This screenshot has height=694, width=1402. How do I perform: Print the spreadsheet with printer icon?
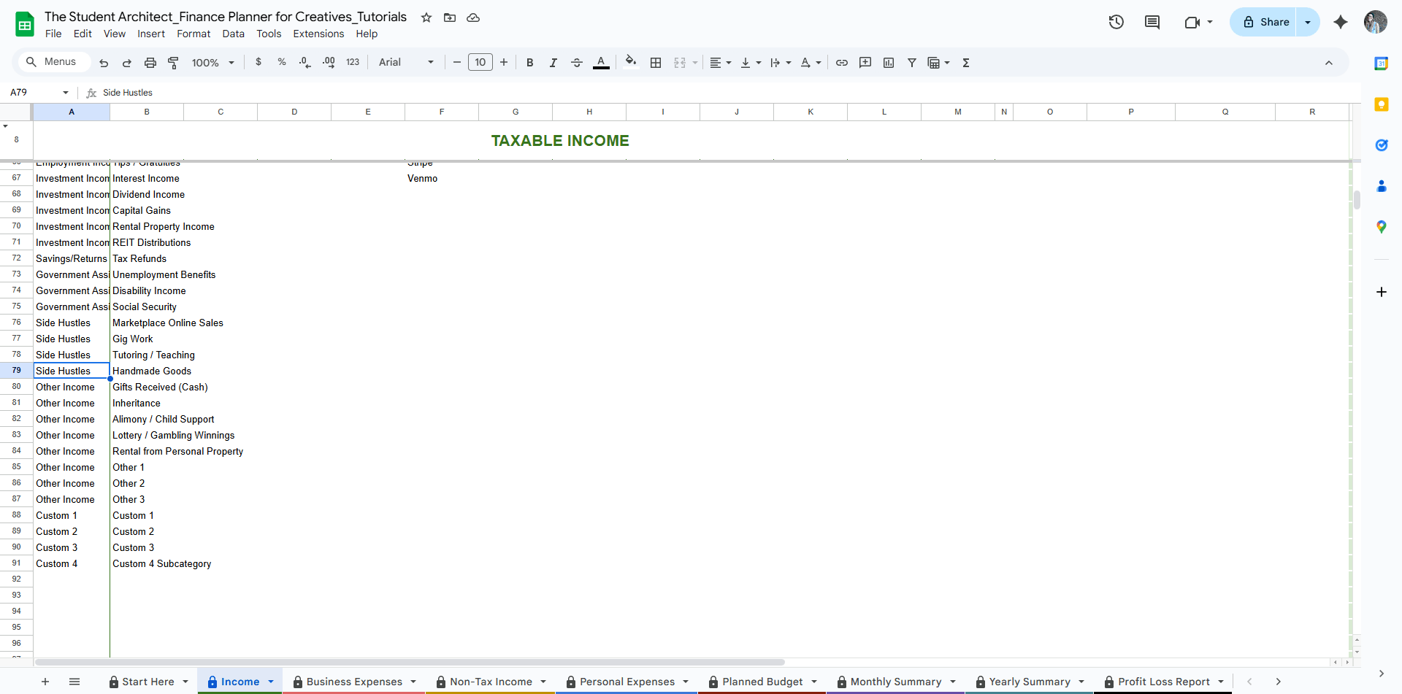[150, 63]
